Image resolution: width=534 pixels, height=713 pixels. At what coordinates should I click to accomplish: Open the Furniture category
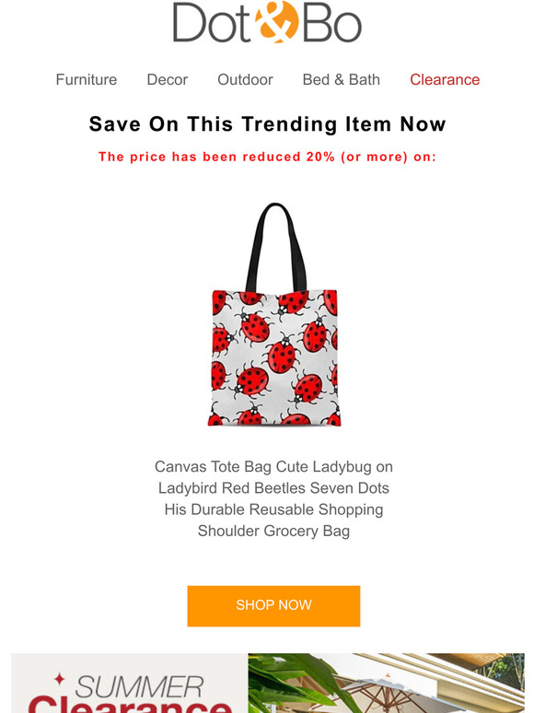click(x=87, y=79)
